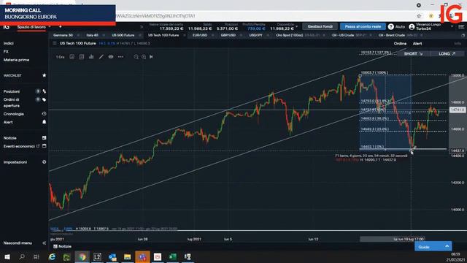
Task: Click the time range scrollbar handle
Action: (393, 239)
